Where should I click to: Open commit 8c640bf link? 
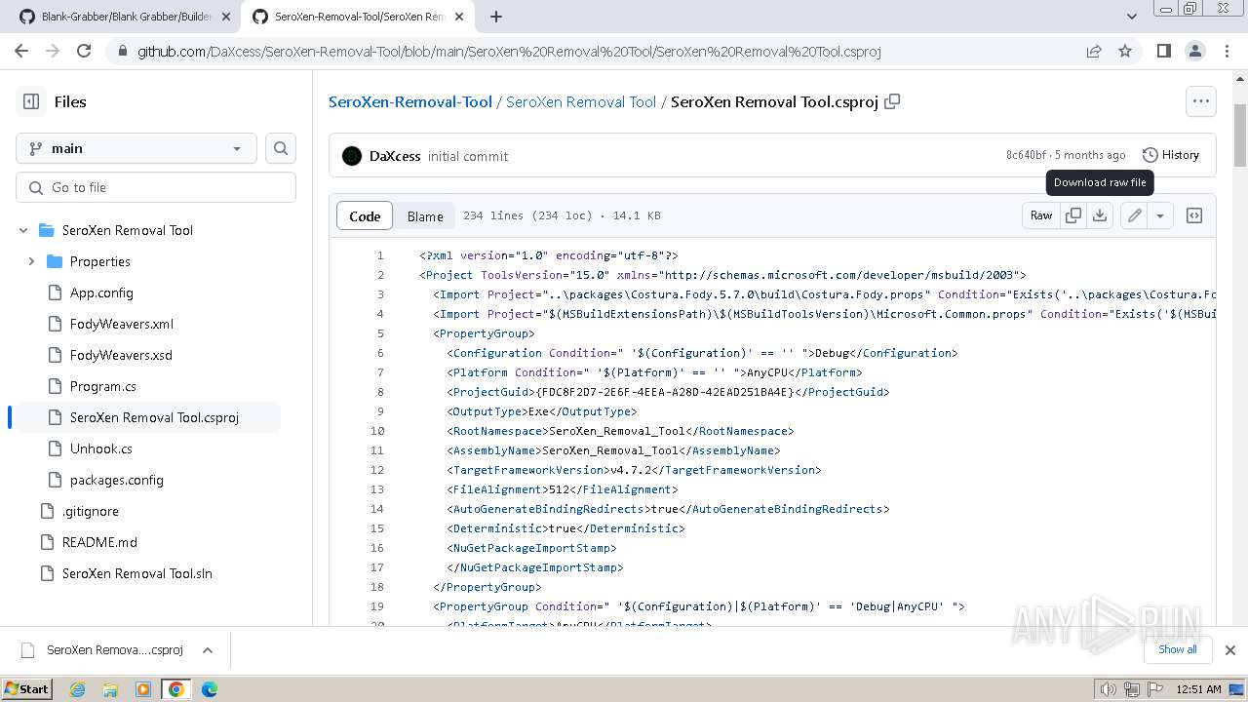pos(1026,155)
